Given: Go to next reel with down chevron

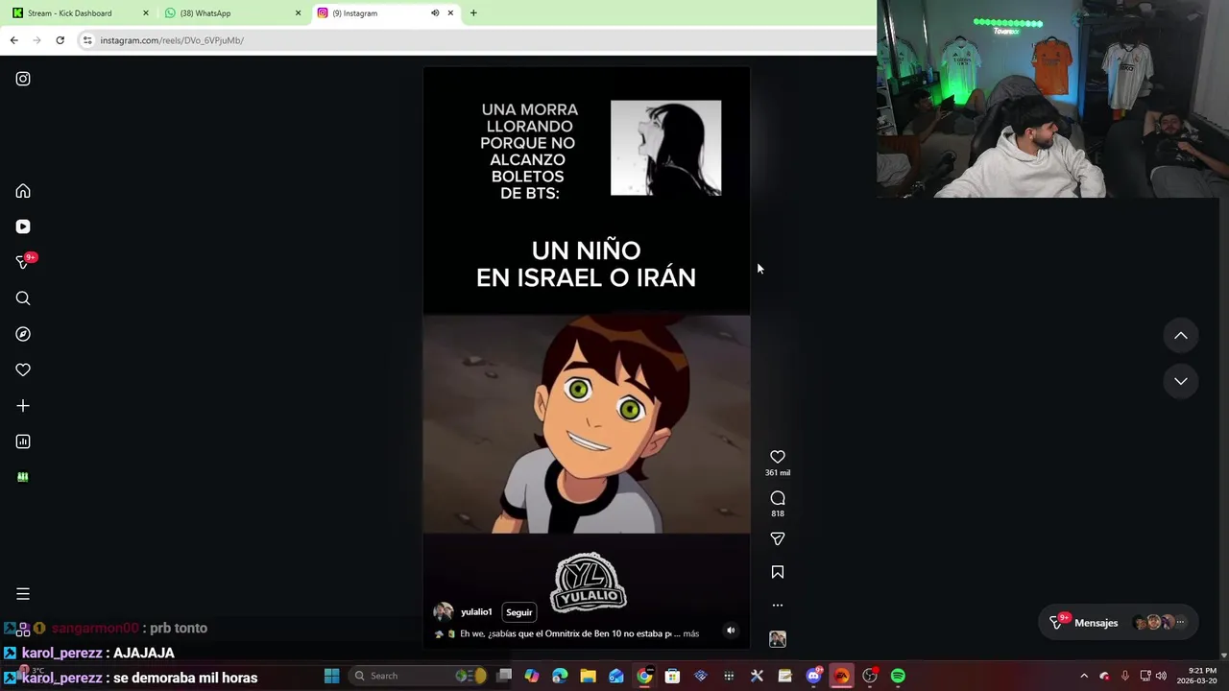Looking at the screenshot, I should tap(1181, 381).
